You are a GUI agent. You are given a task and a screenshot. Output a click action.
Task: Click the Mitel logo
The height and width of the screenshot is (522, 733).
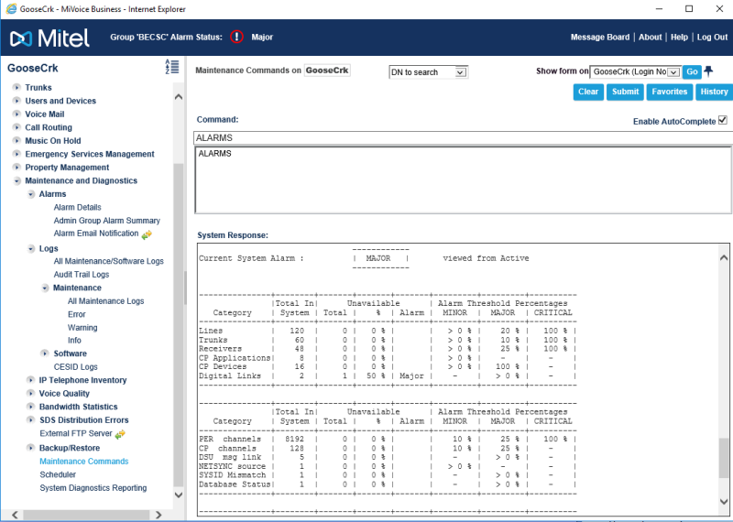point(49,38)
